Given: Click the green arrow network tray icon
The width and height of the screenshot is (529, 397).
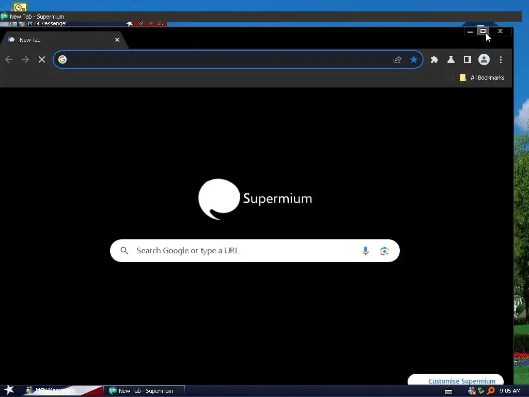Looking at the screenshot, I should coord(481,391).
